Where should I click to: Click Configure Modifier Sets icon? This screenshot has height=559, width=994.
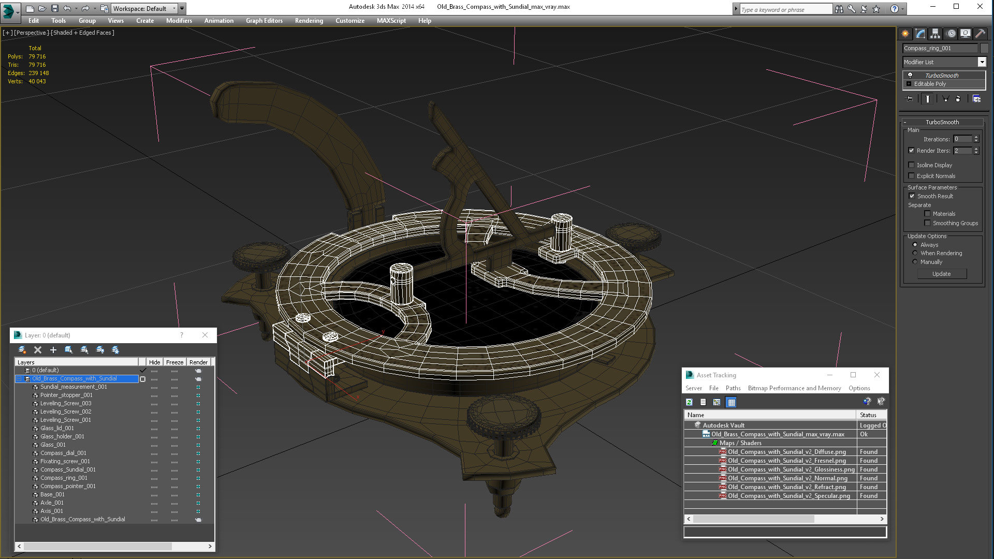(x=976, y=99)
